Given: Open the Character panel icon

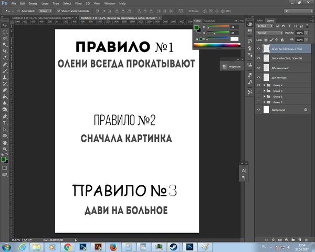Looking at the screenshot, I should click(x=244, y=171).
